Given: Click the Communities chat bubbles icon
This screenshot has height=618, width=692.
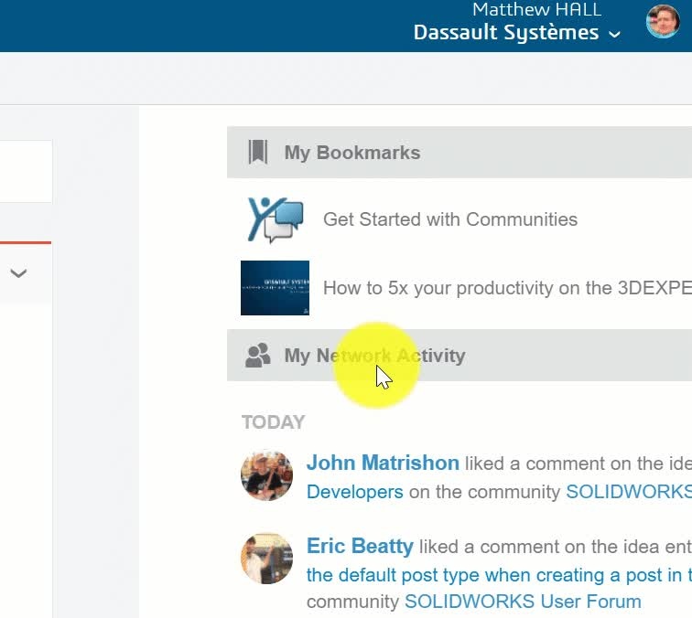Looking at the screenshot, I should [275, 219].
